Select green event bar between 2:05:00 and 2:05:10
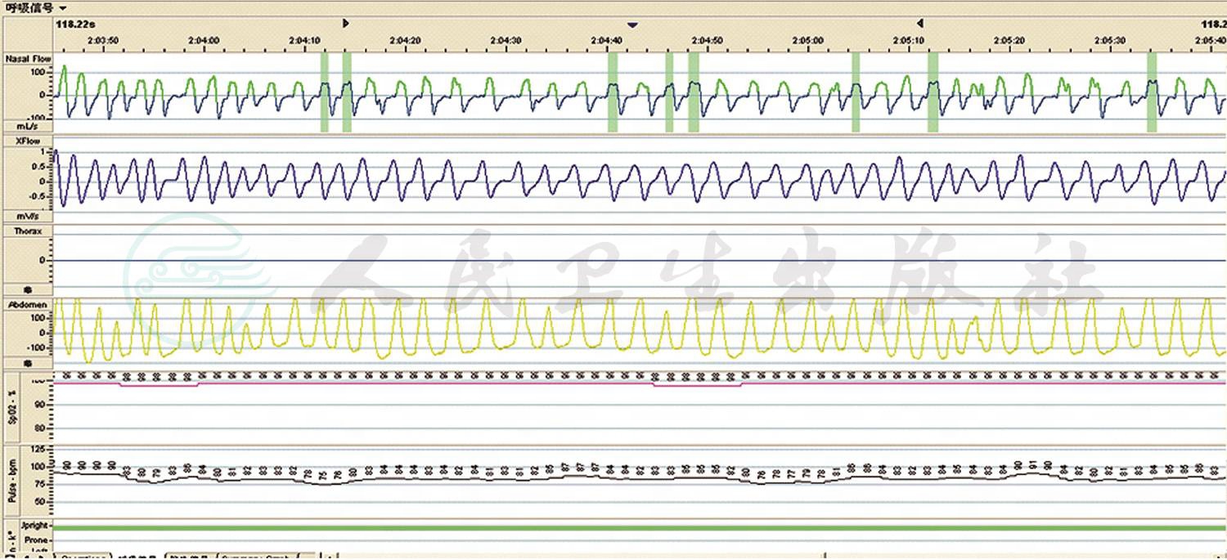 coord(856,92)
